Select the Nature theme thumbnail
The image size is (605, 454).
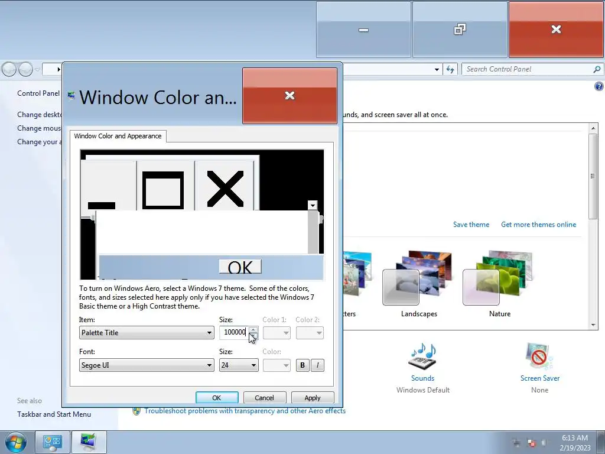(x=499, y=278)
